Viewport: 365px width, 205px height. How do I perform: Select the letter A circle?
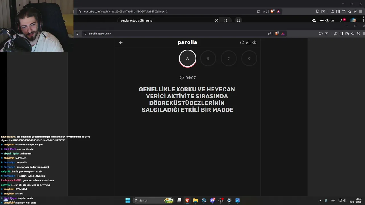[188, 58]
